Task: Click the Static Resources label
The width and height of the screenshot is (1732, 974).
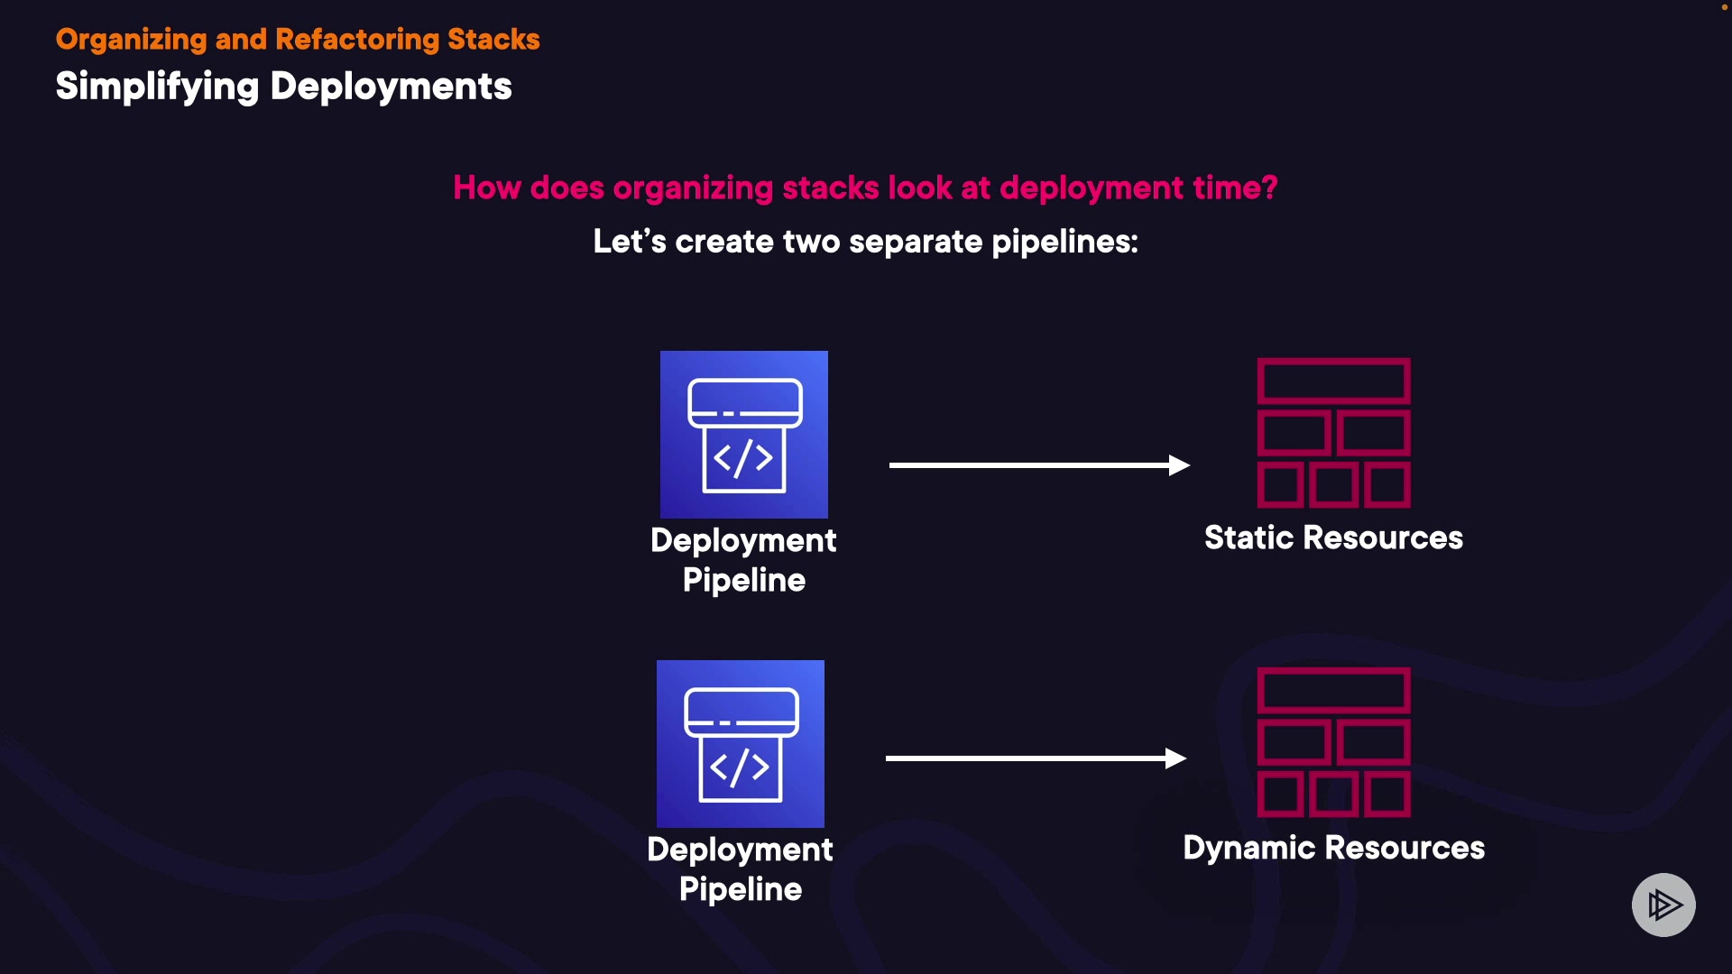Action: (1333, 538)
